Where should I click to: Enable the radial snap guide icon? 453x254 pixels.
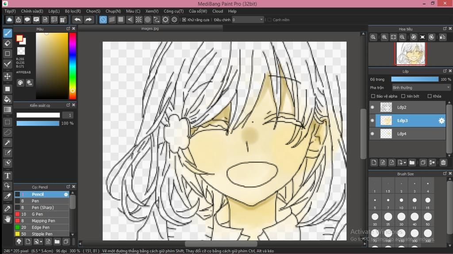138,19
